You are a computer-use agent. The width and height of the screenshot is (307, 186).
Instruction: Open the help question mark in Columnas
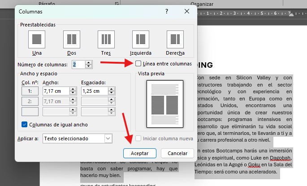coord(167,11)
